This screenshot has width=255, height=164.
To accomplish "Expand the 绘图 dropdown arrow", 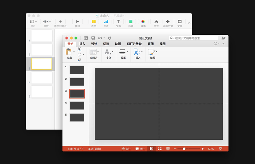I will click(157, 52).
